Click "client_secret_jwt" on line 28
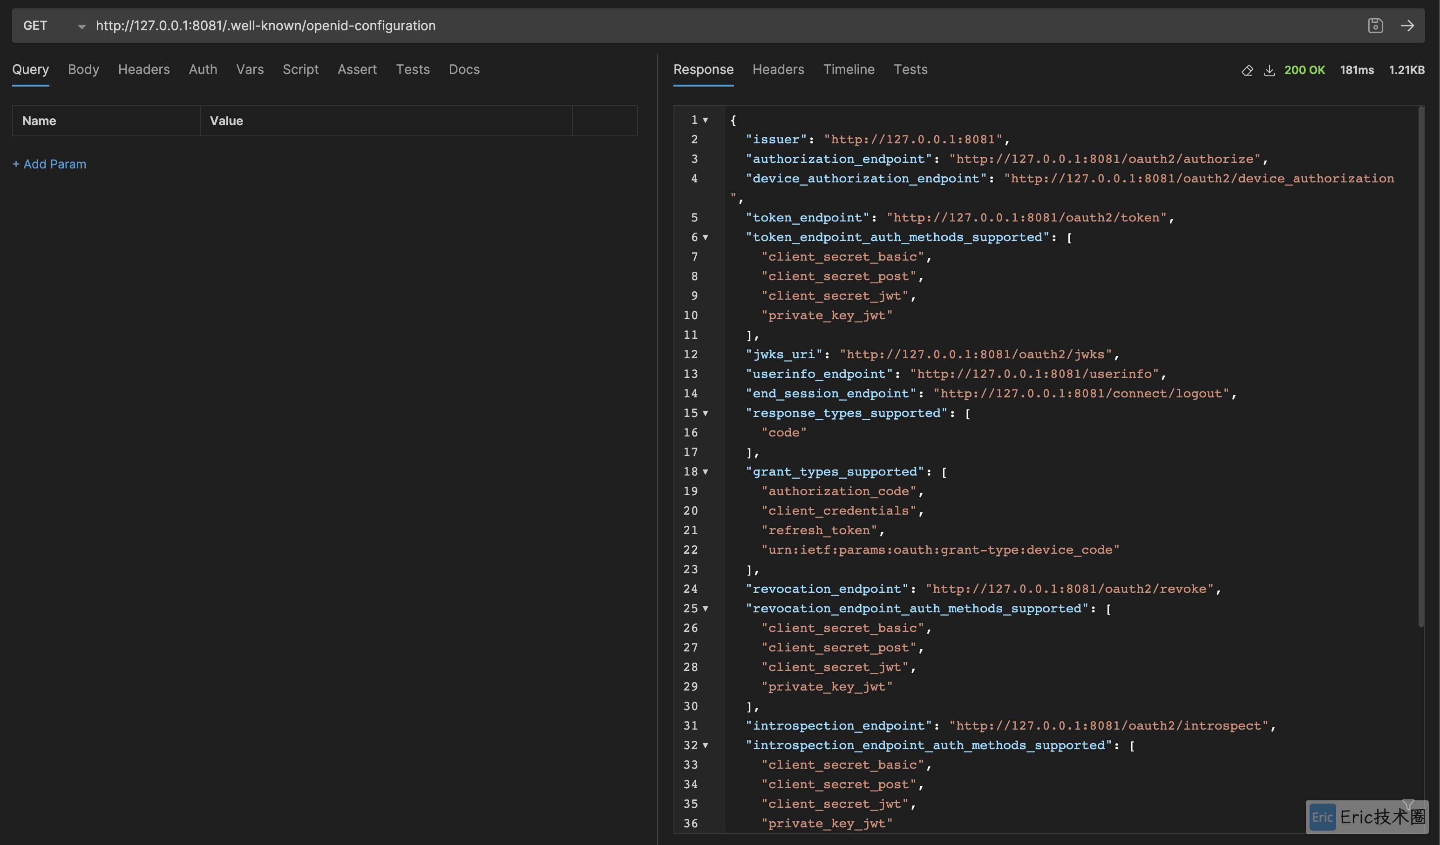 coord(835,667)
